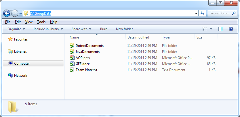The image size is (240, 117).
Task: Click the search magnifier icon
Action: pos(234,13)
